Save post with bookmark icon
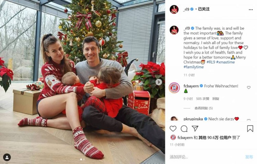The image size is (257, 164). click(250, 128)
